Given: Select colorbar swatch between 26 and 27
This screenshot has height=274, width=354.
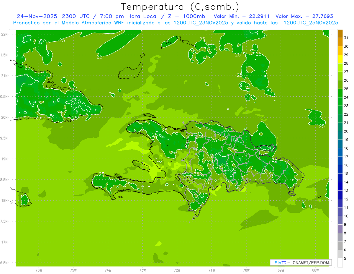Looking at the screenshot, I should [x=340, y=76].
